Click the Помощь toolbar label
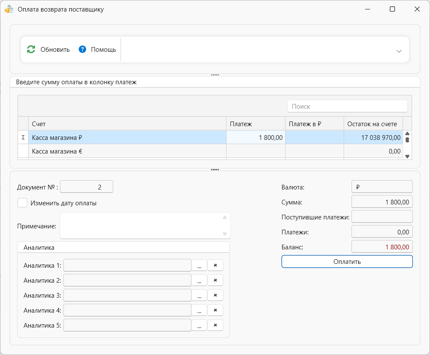Viewport: 430px width, 355px height. coord(103,50)
